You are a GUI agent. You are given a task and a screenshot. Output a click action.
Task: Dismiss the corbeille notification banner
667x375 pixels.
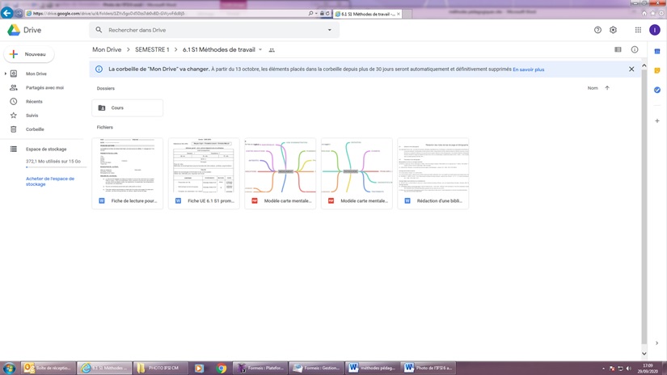click(631, 70)
